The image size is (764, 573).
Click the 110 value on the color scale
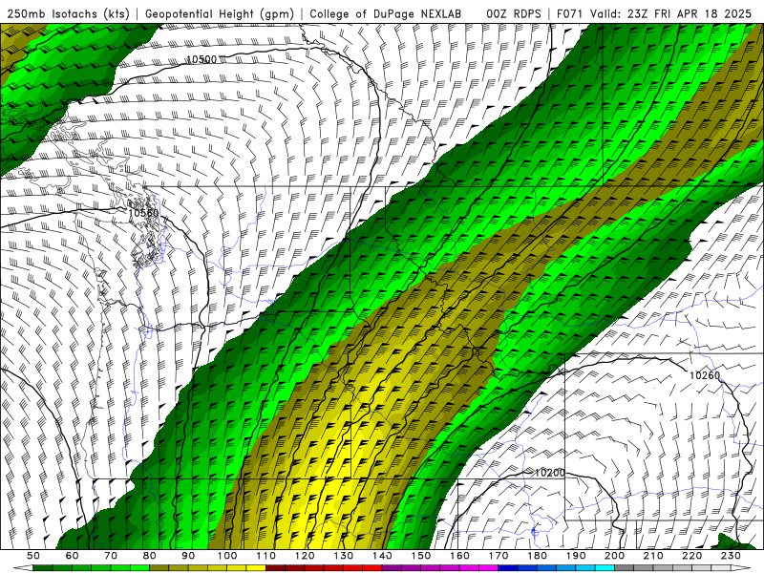tap(266, 556)
